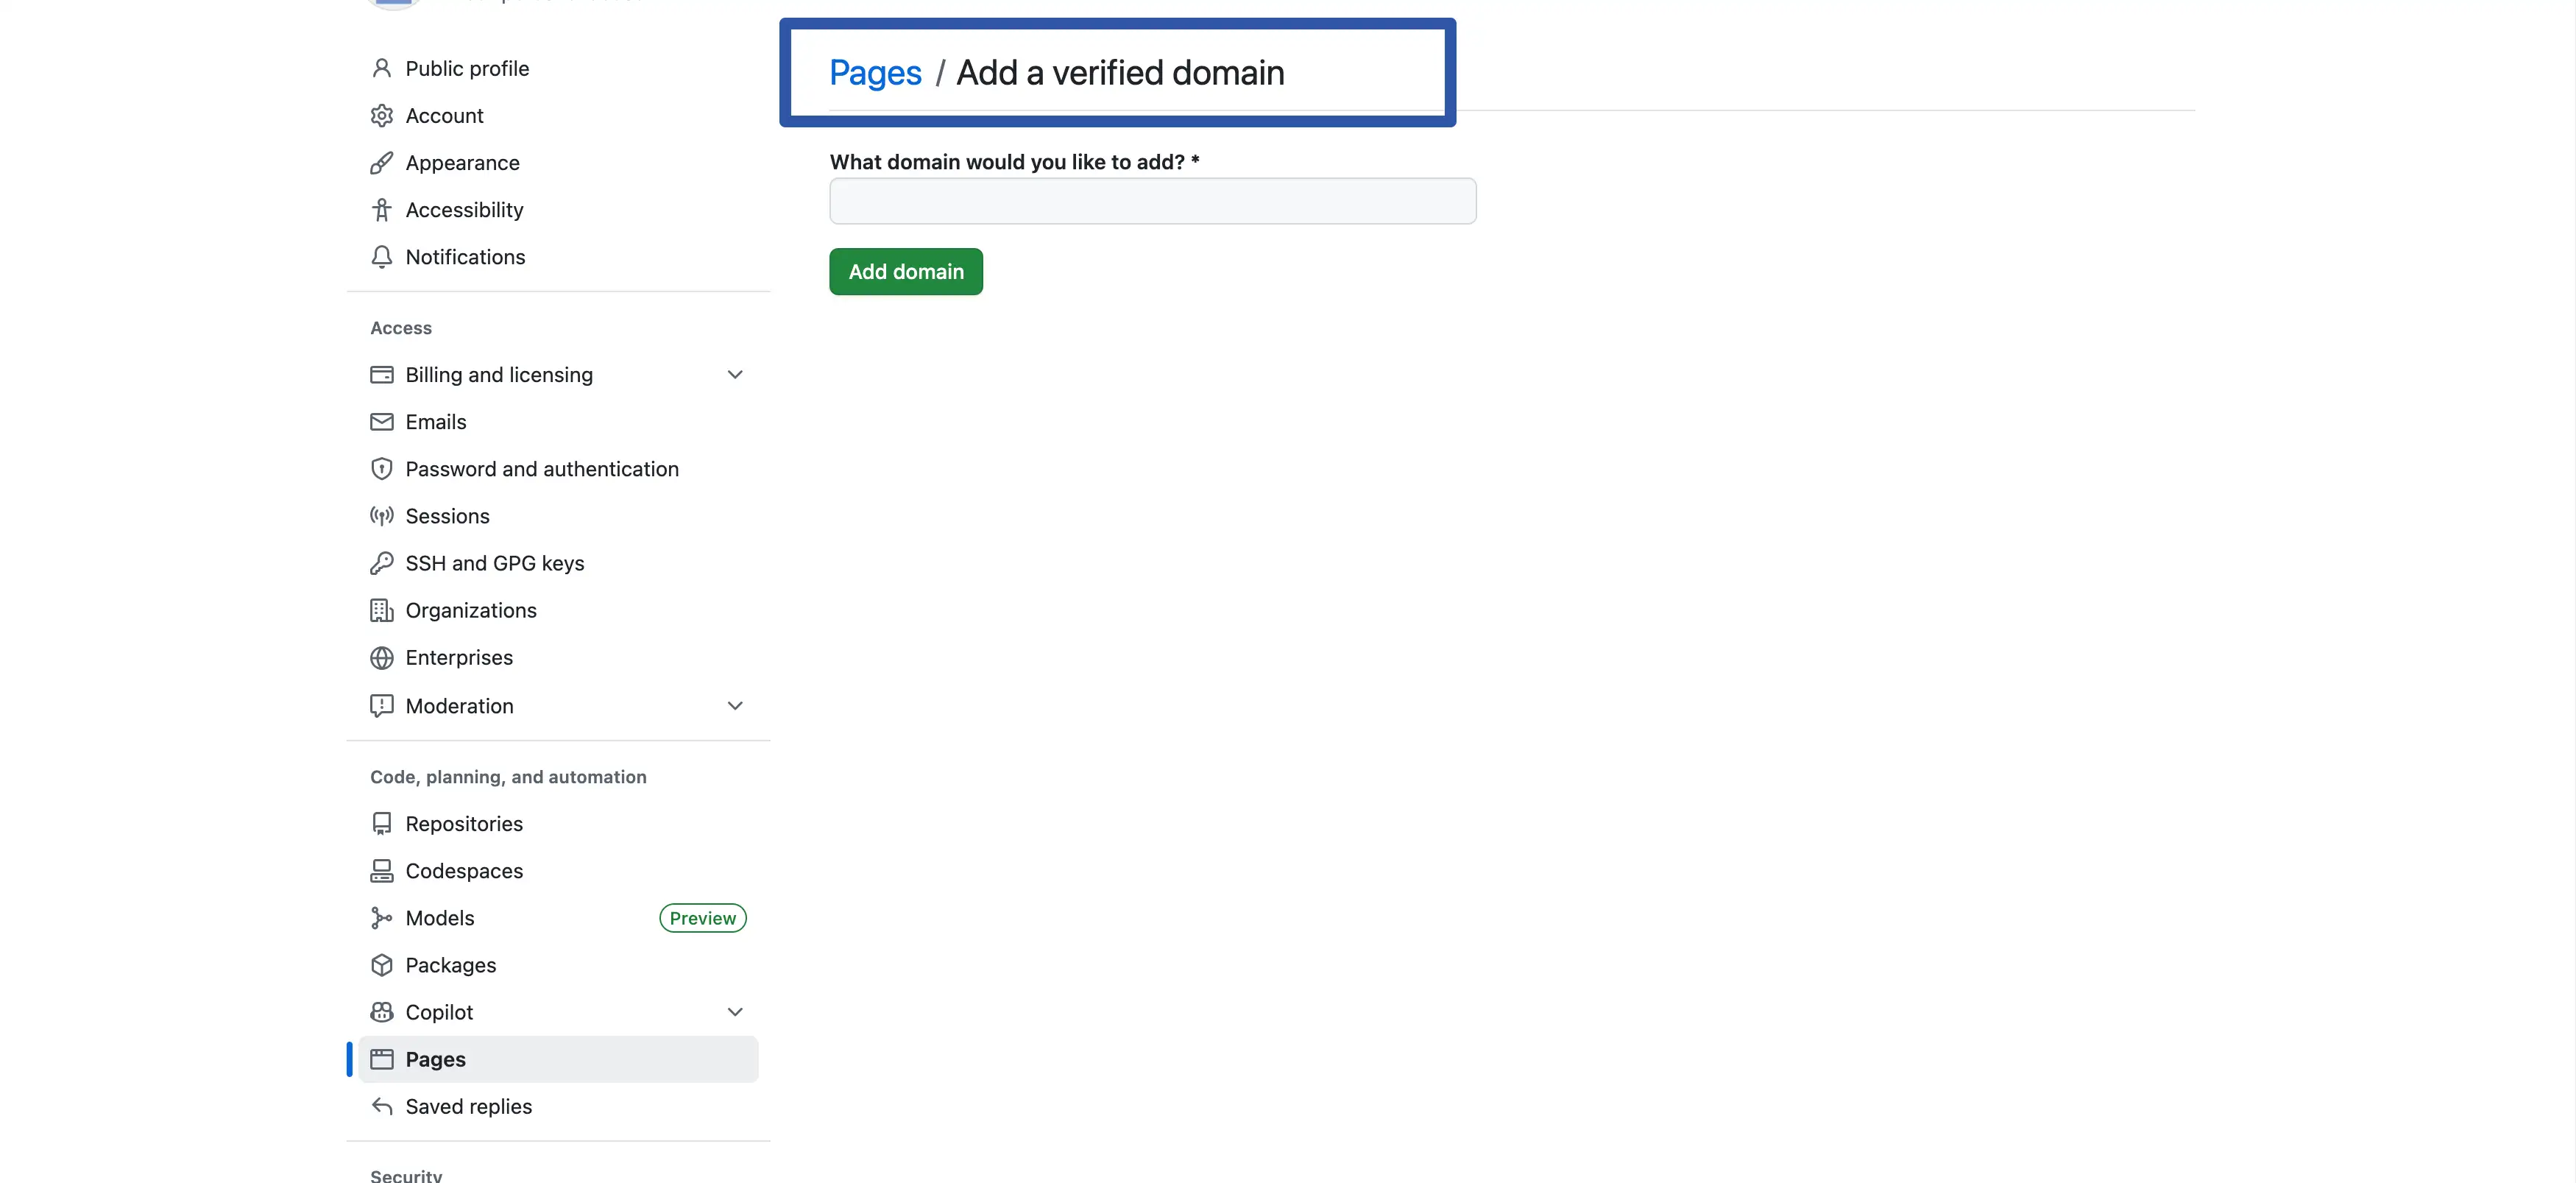Open Account settings via gear icon
The image size is (2576, 1183).
[382, 115]
